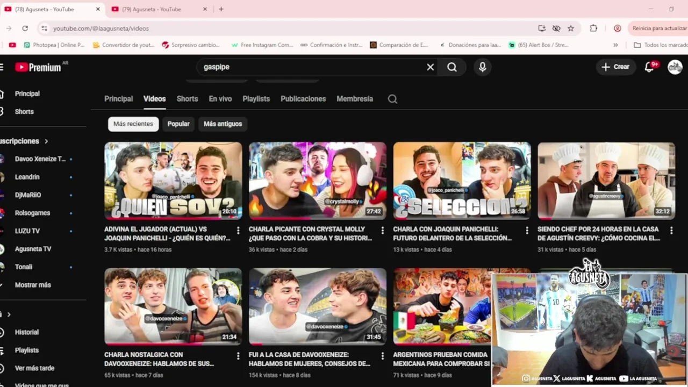This screenshot has width=688, height=387.
Task: Open the account avatar menu
Action: pyautogui.click(x=675, y=67)
